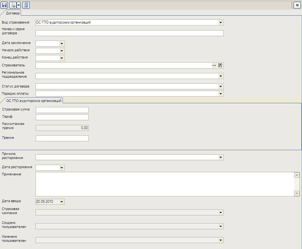Expand the Порядок оплаты dropdown

tap(221, 94)
